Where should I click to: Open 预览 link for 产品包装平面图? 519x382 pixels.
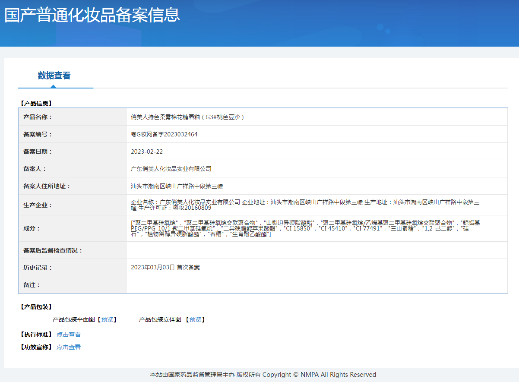[x=107, y=320]
